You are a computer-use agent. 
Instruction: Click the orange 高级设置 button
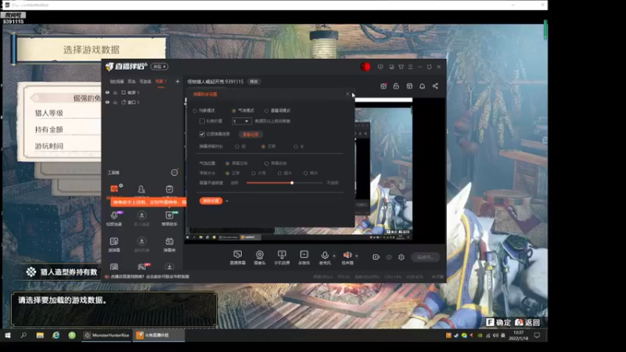pos(210,201)
